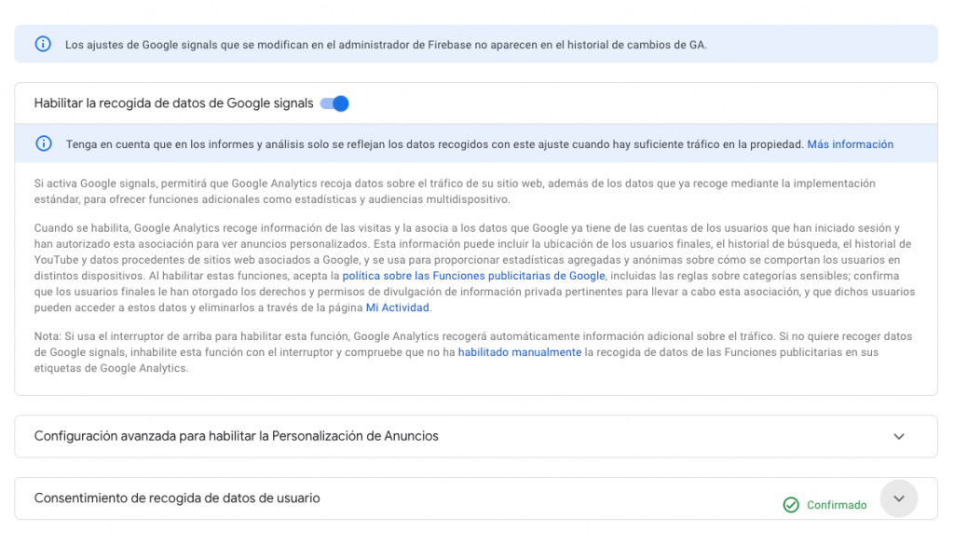The width and height of the screenshot is (954, 559).
Task: Open 'política sobre las Funciones publicitarias de Google' link
Action: pos(473,276)
